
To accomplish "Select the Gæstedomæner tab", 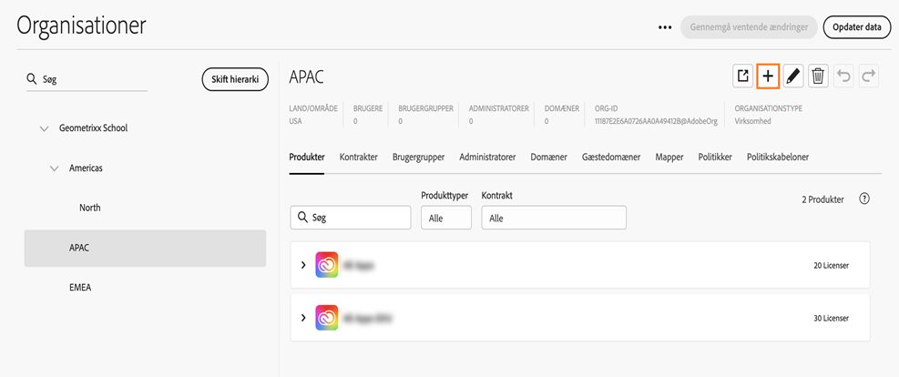I will coord(611,157).
